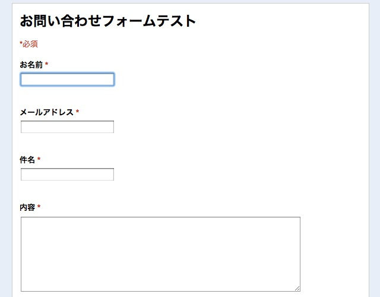Click the red asterisk beside 内容
The height and width of the screenshot is (297, 380).
pos(39,207)
